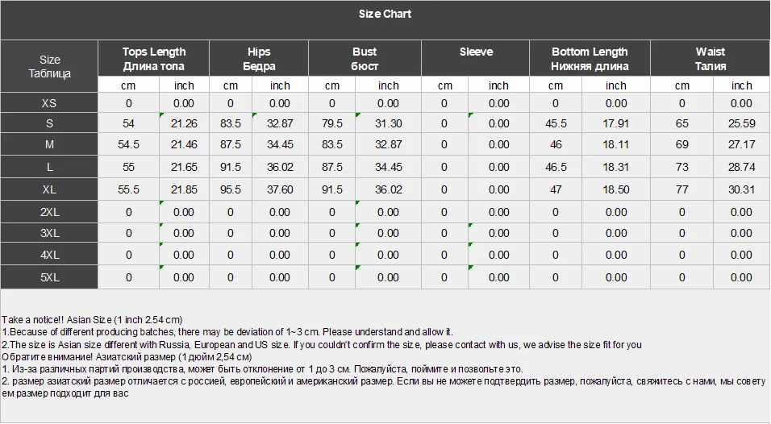Click the XL size row label
Image resolution: width=771 pixels, height=424 pixels.
click(49, 189)
